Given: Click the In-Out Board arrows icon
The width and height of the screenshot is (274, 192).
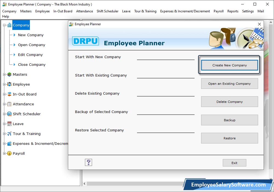Looking at the screenshot, I should [x=9, y=94].
